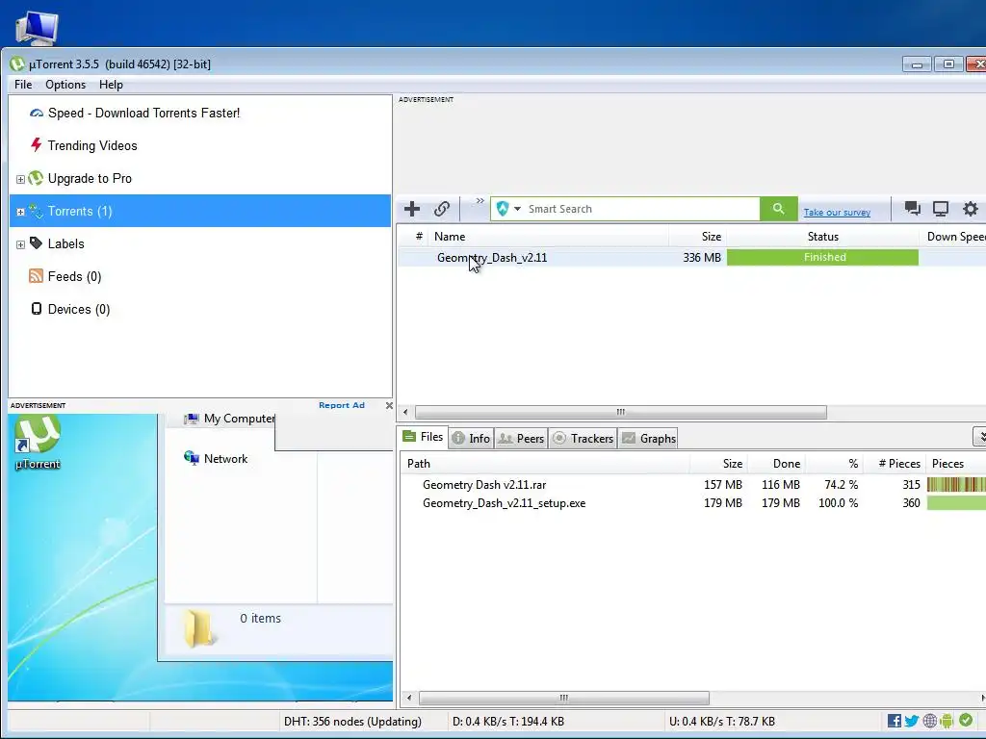Image resolution: width=986 pixels, height=739 pixels.
Task: Select file Geometry Dash v2.11.rar
Action: click(x=484, y=485)
